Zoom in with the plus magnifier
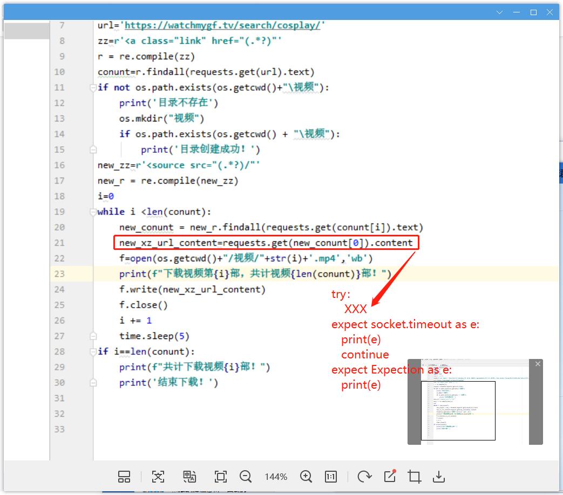This screenshot has height=495, width=563. (306, 477)
